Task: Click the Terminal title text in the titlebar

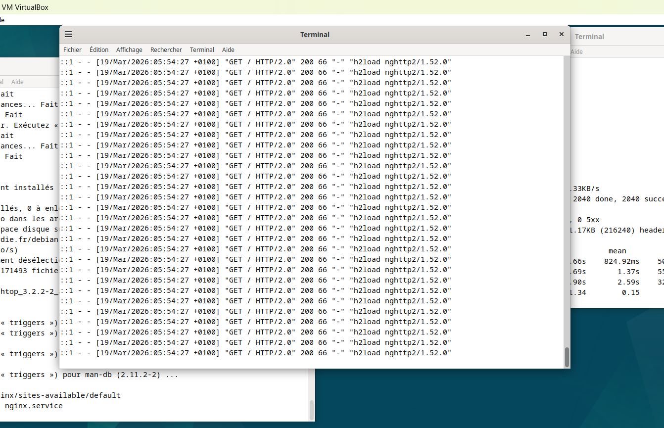Action: tap(315, 35)
